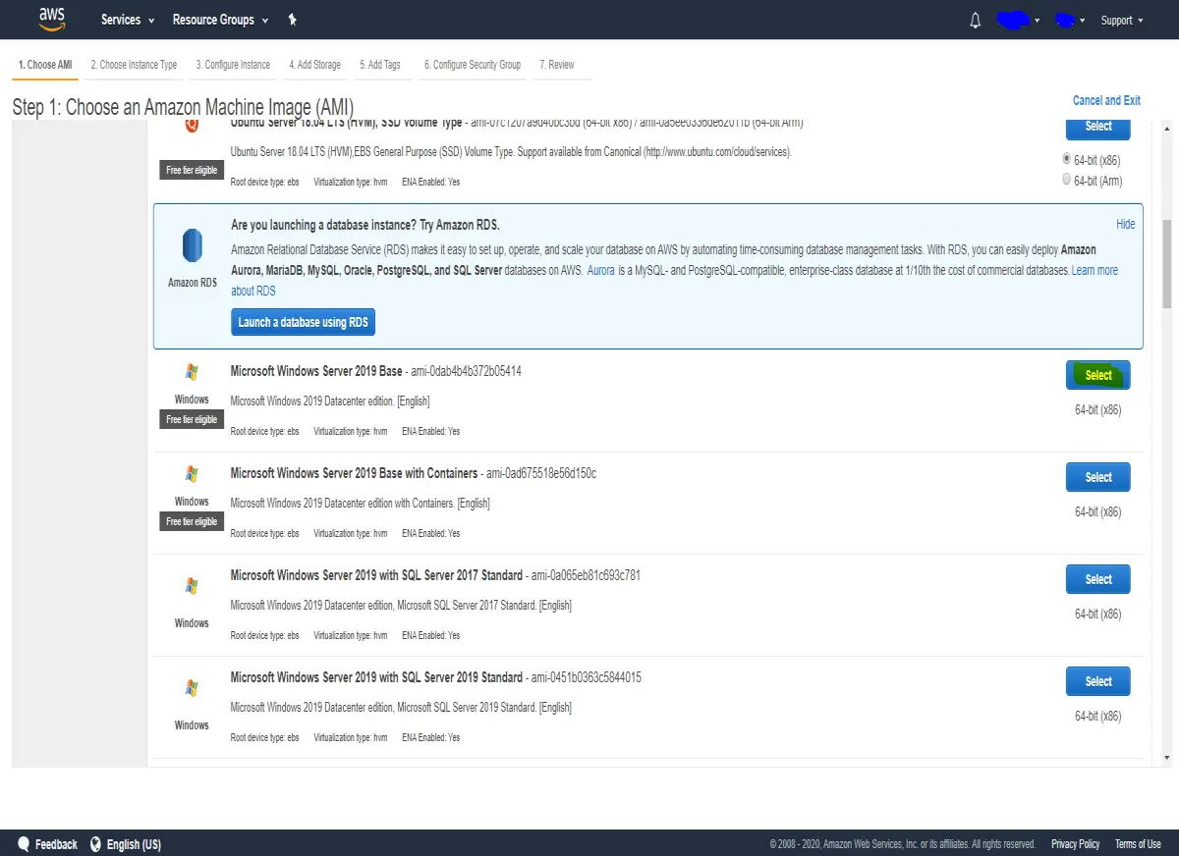Go to 5. Add Tags tab
Image resolution: width=1179 pixels, height=856 pixels.
pyautogui.click(x=380, y=65)
